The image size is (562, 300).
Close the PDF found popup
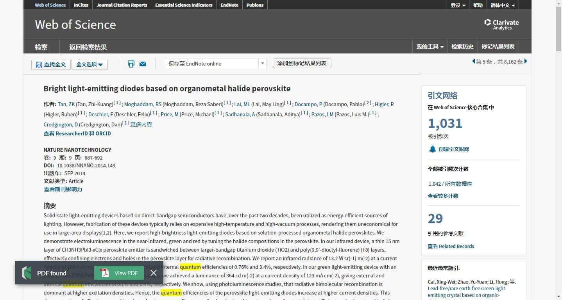[x=154, y=273]
